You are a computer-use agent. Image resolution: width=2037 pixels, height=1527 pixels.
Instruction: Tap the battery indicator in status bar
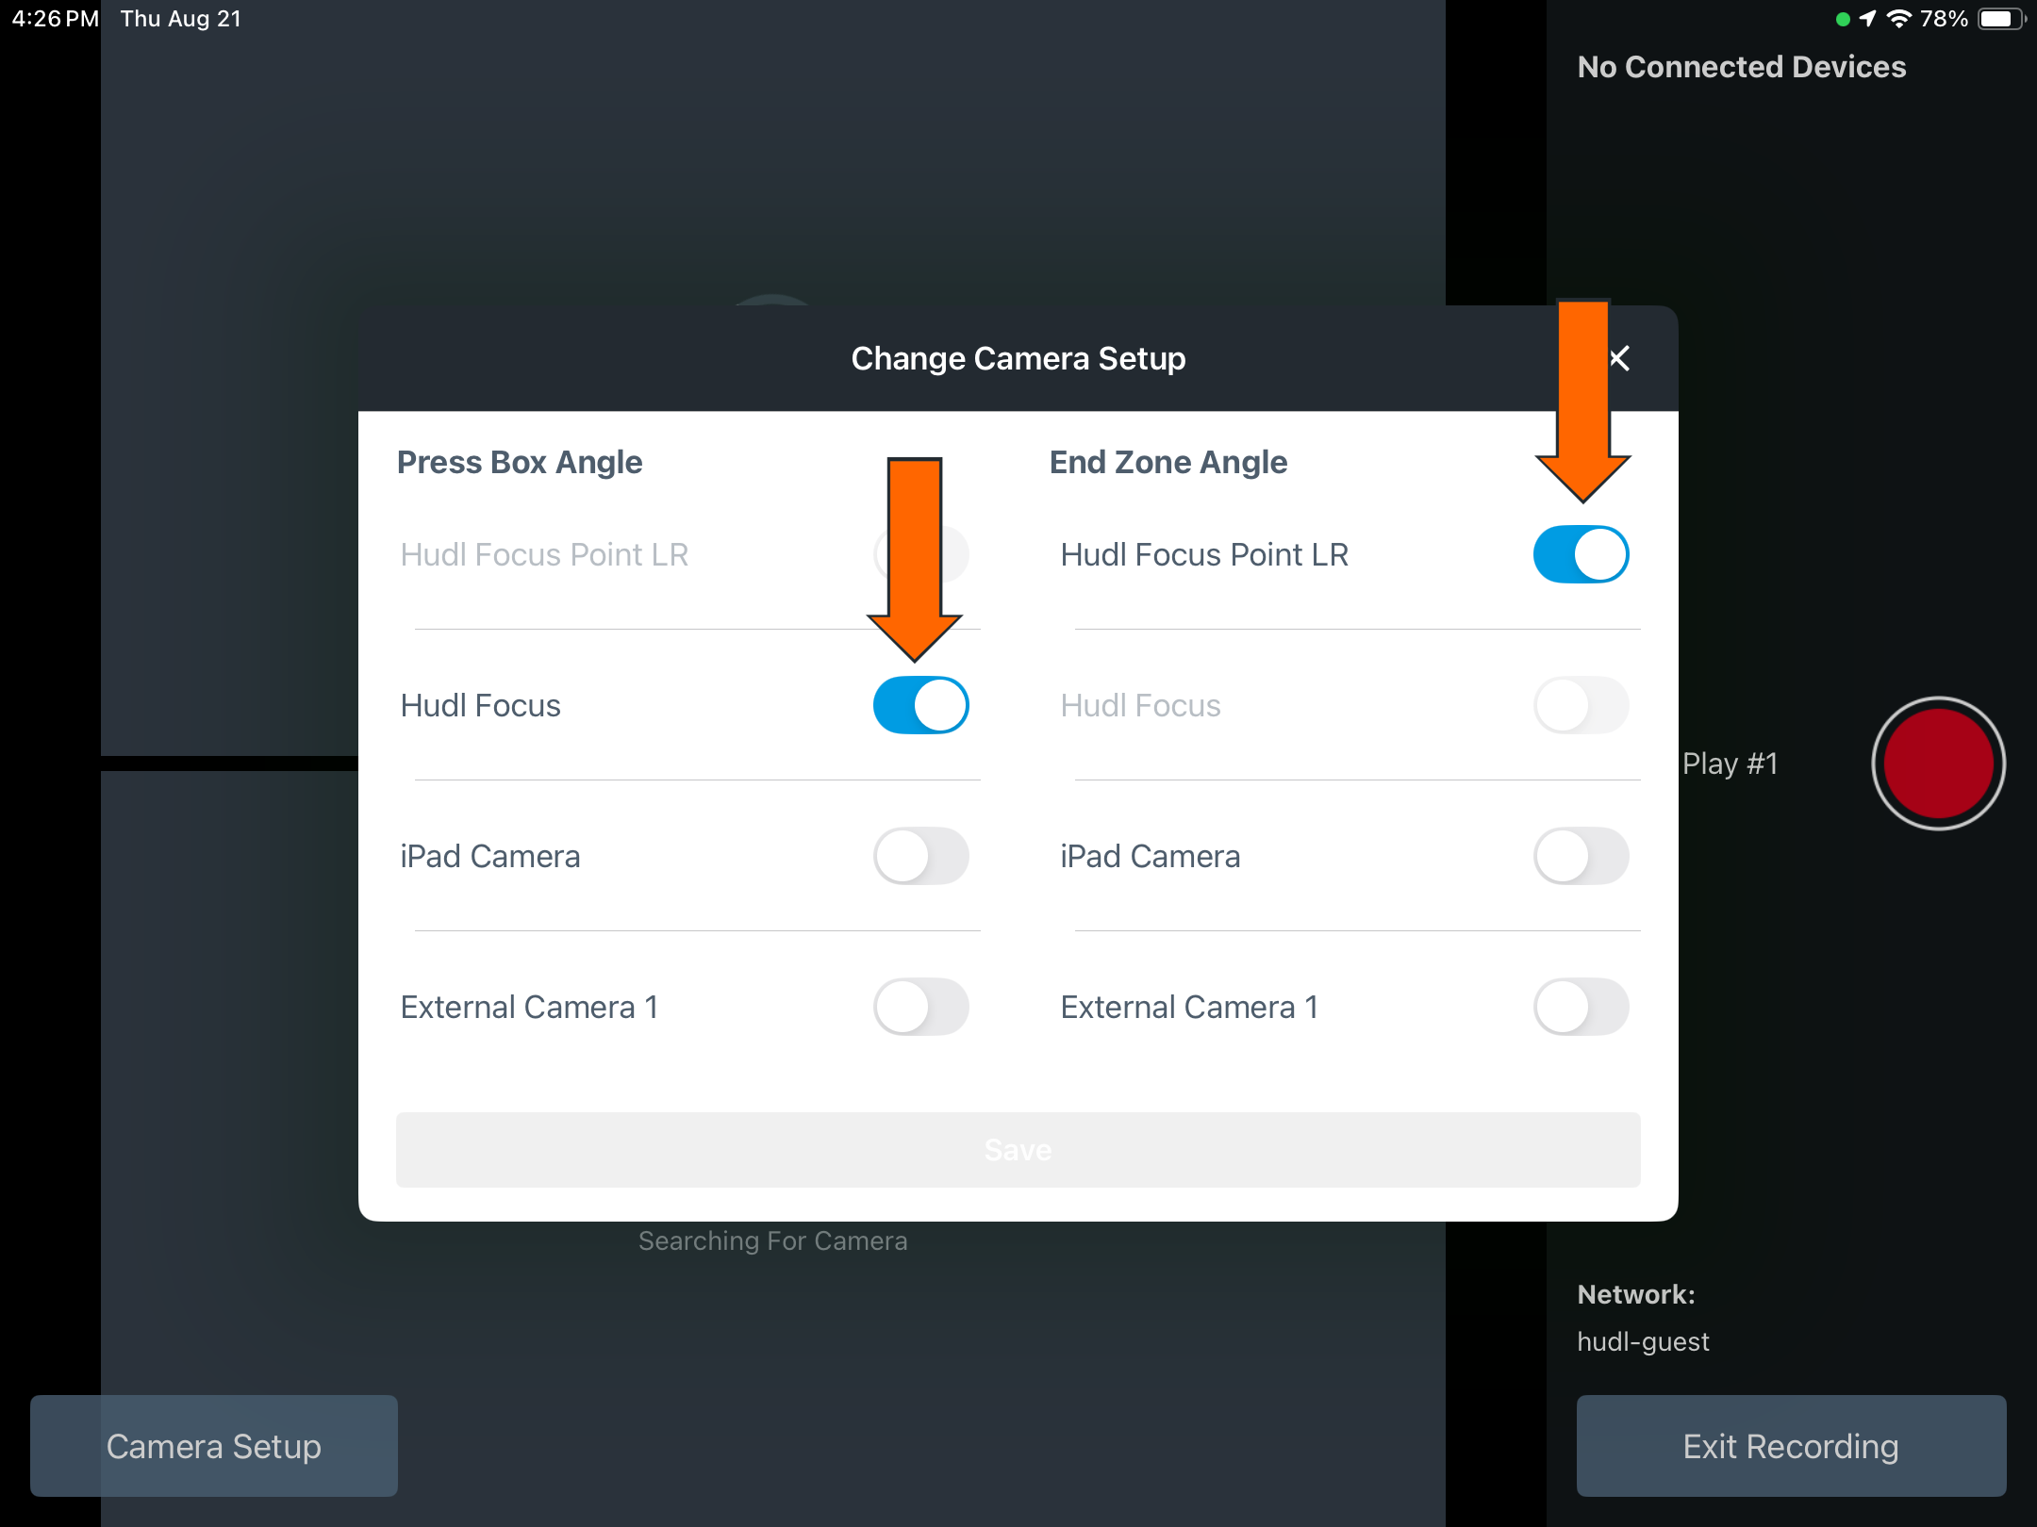coord(2001,19)
